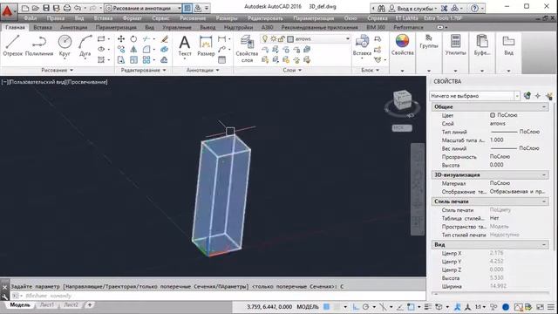Screen dimensions: 558x314
Task: Expand the Аннотации panel
Action: point(202,70)
